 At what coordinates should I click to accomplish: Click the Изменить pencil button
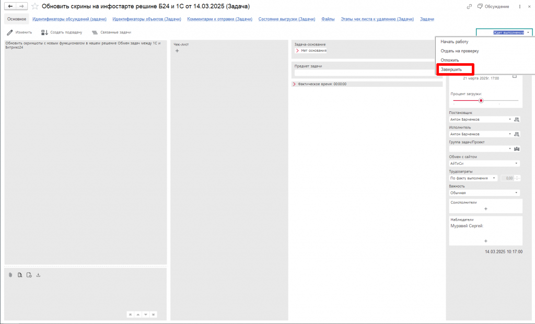click(19, 32)
